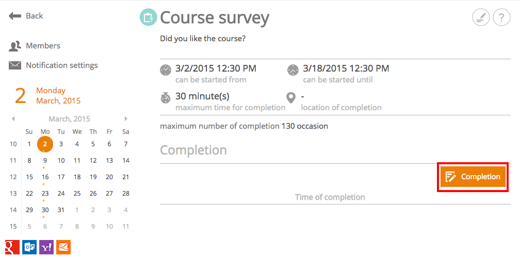Open the edit pencil icon at top right
The width and height of the screenshot is (520, 258).
coord(481,17)
